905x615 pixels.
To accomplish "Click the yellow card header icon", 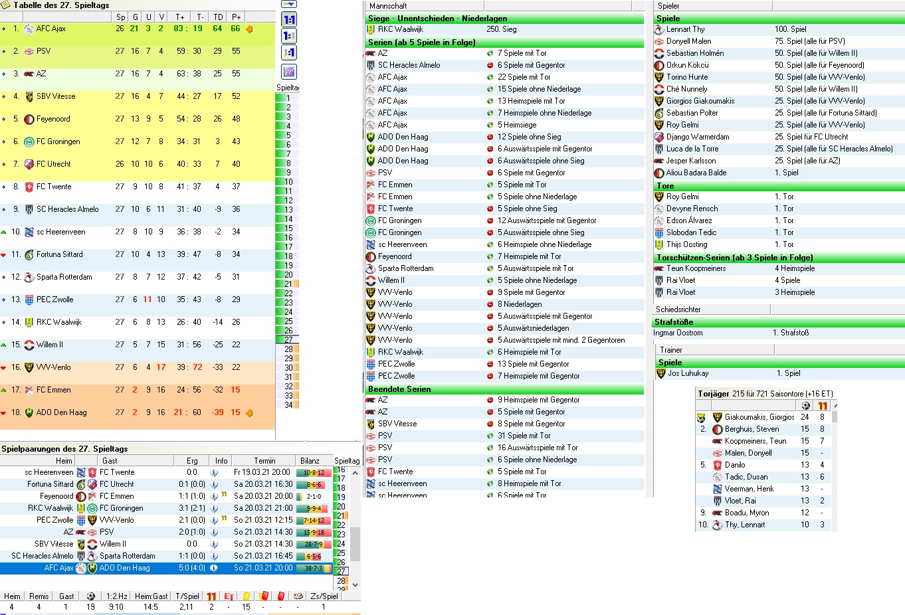I will [246, 596].
